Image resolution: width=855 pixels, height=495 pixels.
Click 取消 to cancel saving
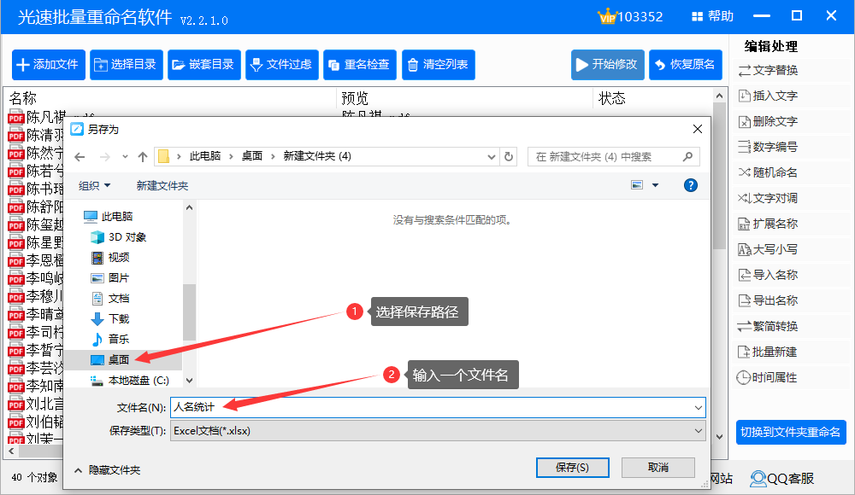pos(658,467)
